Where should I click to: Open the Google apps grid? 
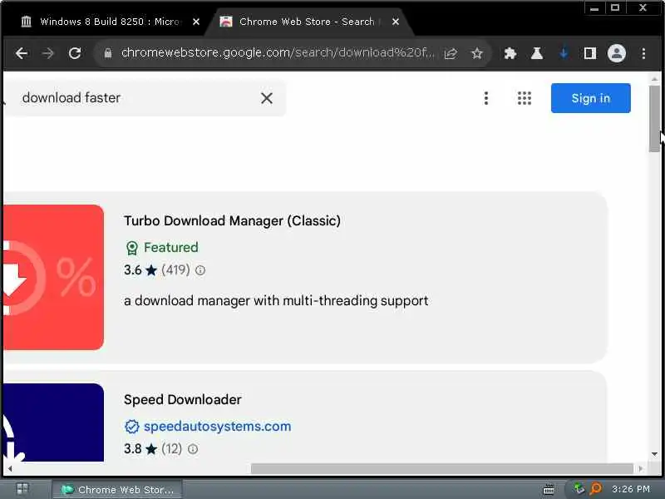[x=525, y=98]
